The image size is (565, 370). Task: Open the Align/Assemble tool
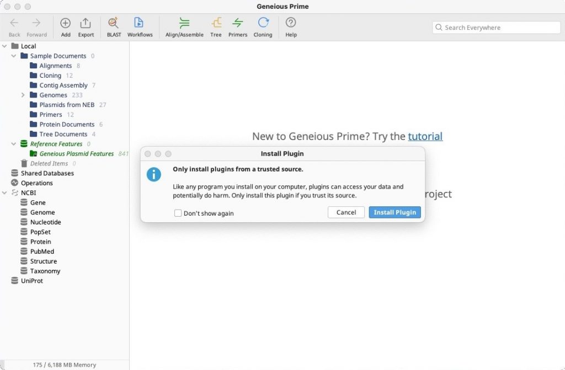pos(184,28)
